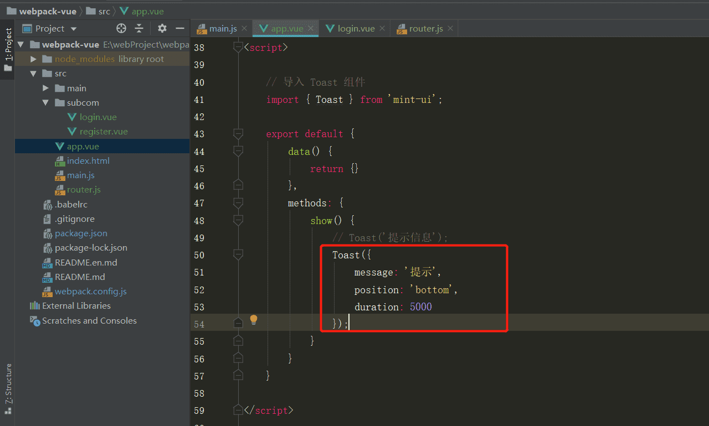709x426 pixels.
Task: Collapse the src folder
Action: 33,74
